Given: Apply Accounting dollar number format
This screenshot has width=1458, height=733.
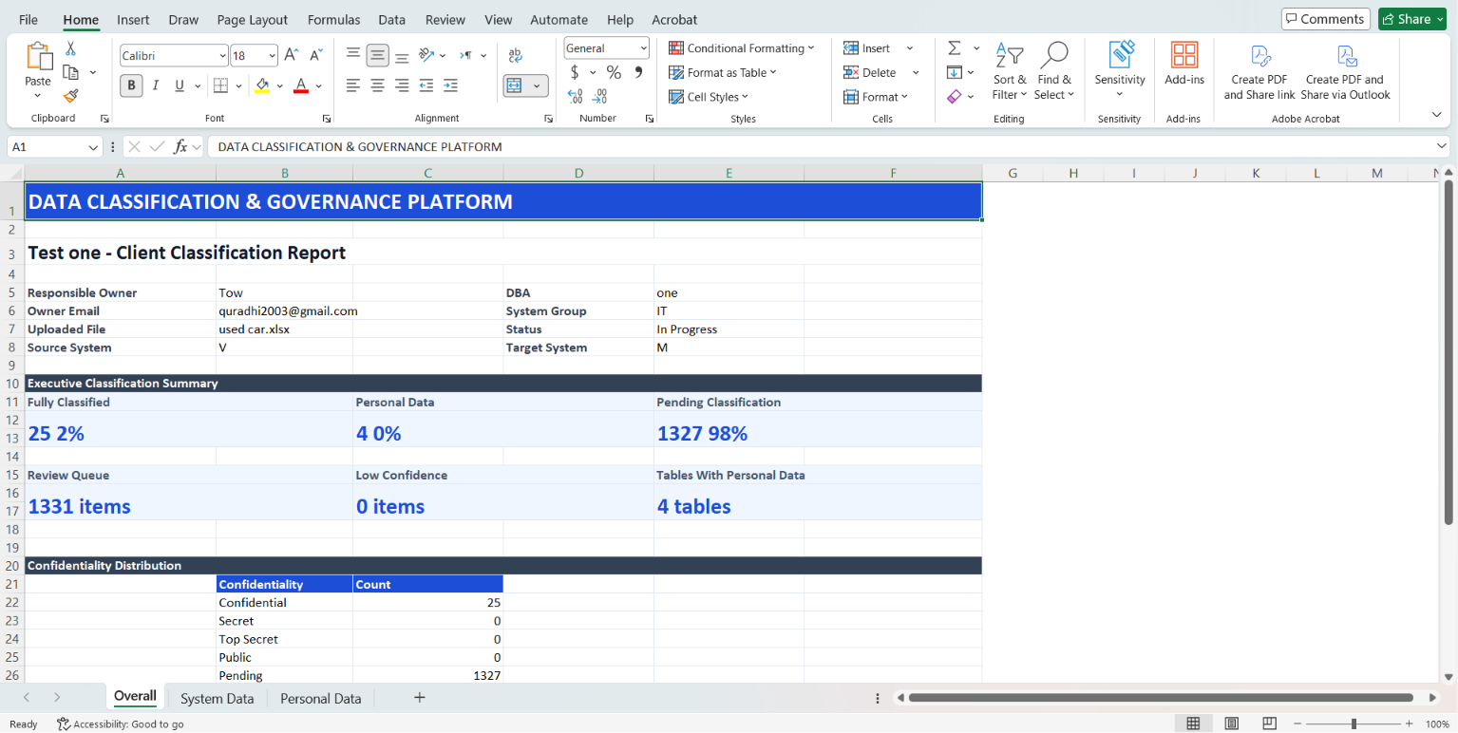Looking at the screenshot, I should 576,72.
